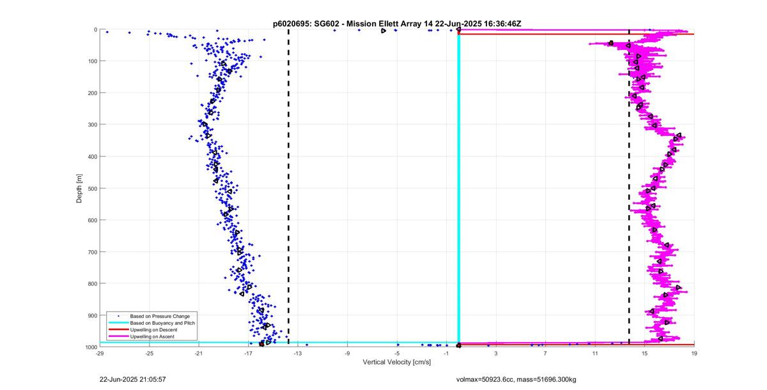The image size is (767, 390).
Task: Click x-axis tick label -1
Action: coord(446,353)
